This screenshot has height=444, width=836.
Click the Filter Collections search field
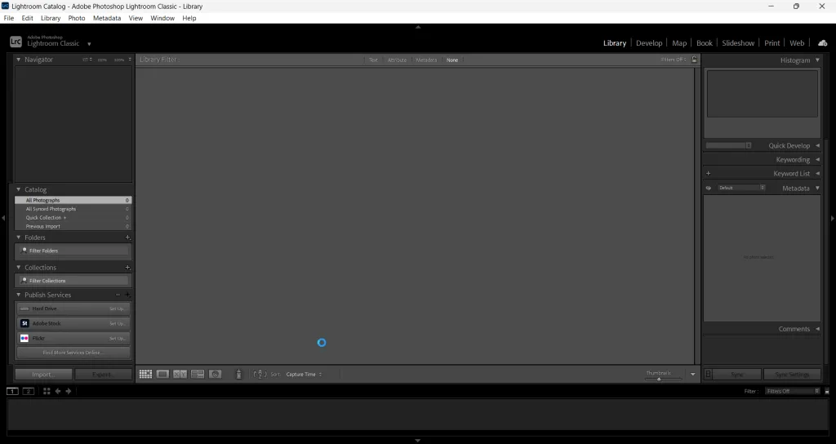click(x=73, y=281)
